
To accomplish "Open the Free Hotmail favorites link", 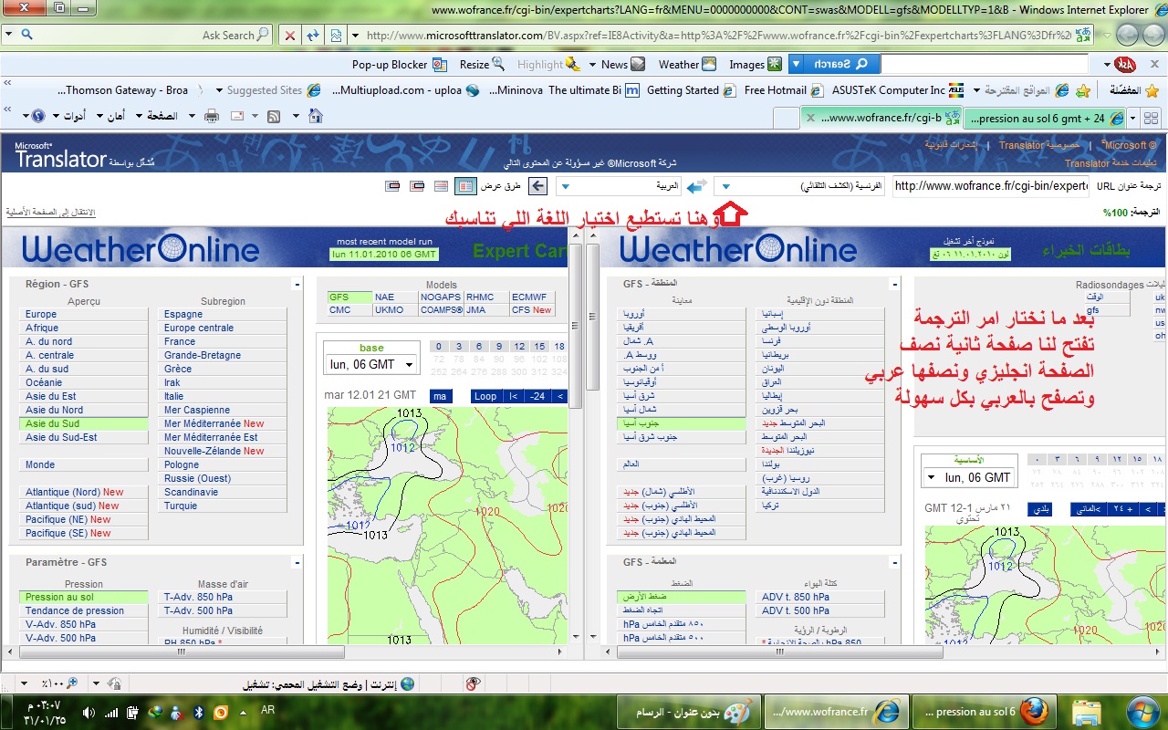I will (783, 90).
